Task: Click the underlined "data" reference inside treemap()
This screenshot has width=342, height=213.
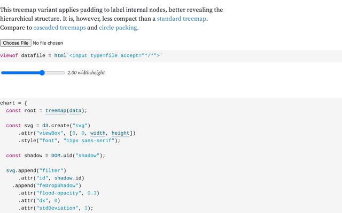Action: (x=75, y=111)
